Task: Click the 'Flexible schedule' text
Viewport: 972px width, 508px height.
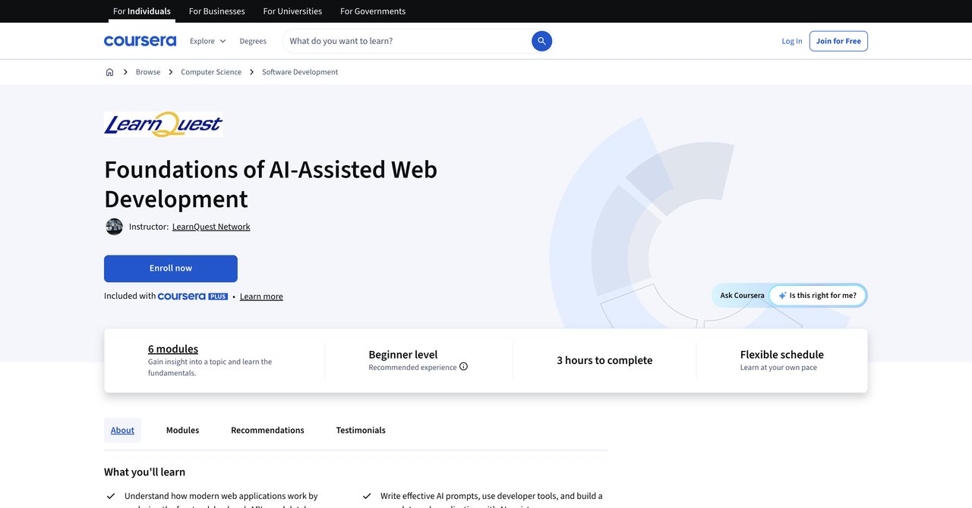Action: pos(782,354)
